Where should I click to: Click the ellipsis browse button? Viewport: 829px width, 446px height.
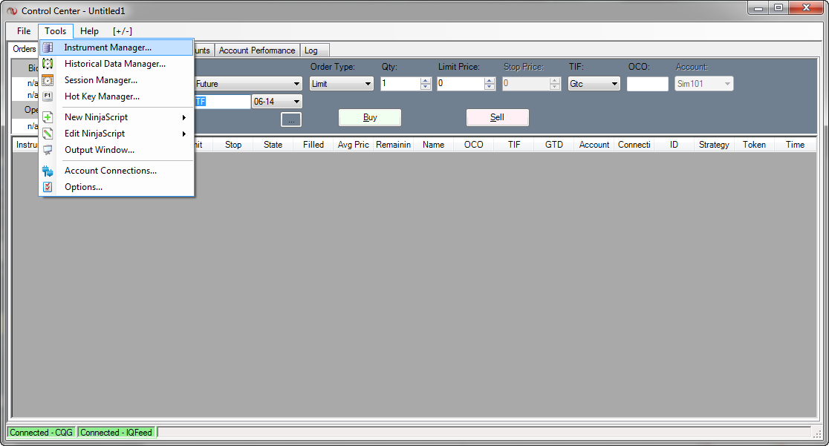pos(291,120)
